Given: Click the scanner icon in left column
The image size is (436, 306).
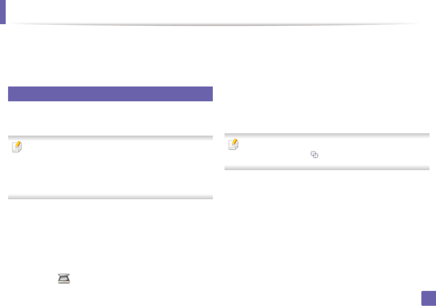Looking at the screenshot, I should (64, 278).
